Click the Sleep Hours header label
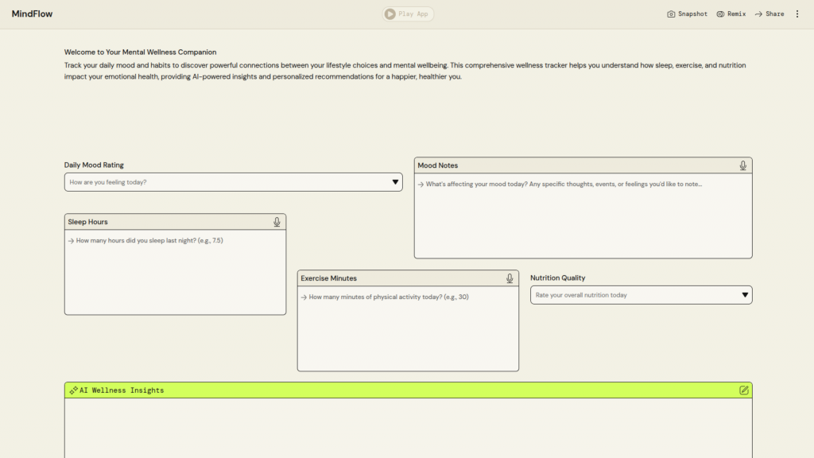 [87, 222]
